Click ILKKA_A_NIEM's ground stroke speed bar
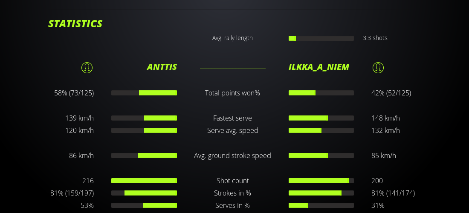The height and width of the screenshot is (213, 469). coord(321,155)
